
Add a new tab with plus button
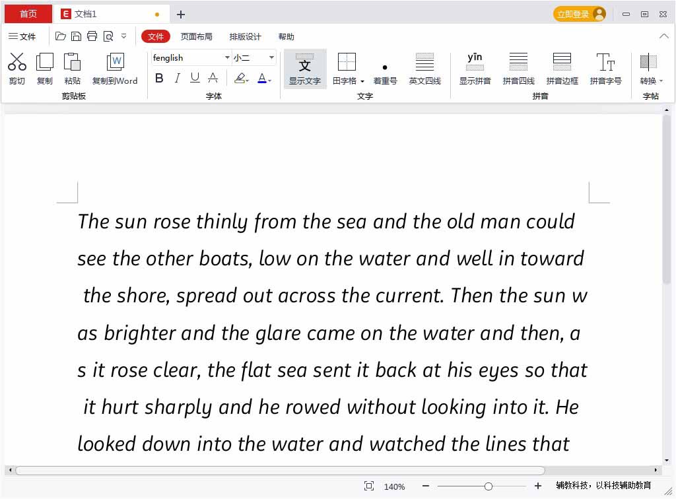[x=181, y=15]
